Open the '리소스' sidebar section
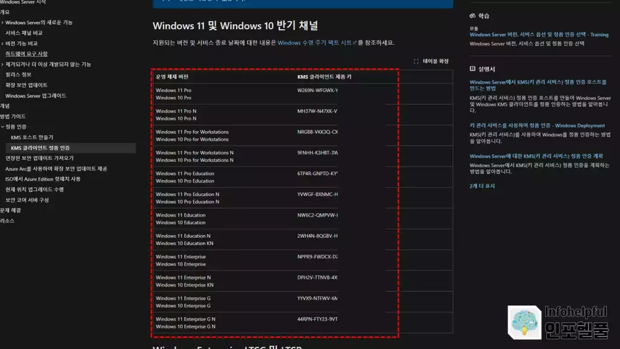620x349 pixels. (x=7, y=221)
